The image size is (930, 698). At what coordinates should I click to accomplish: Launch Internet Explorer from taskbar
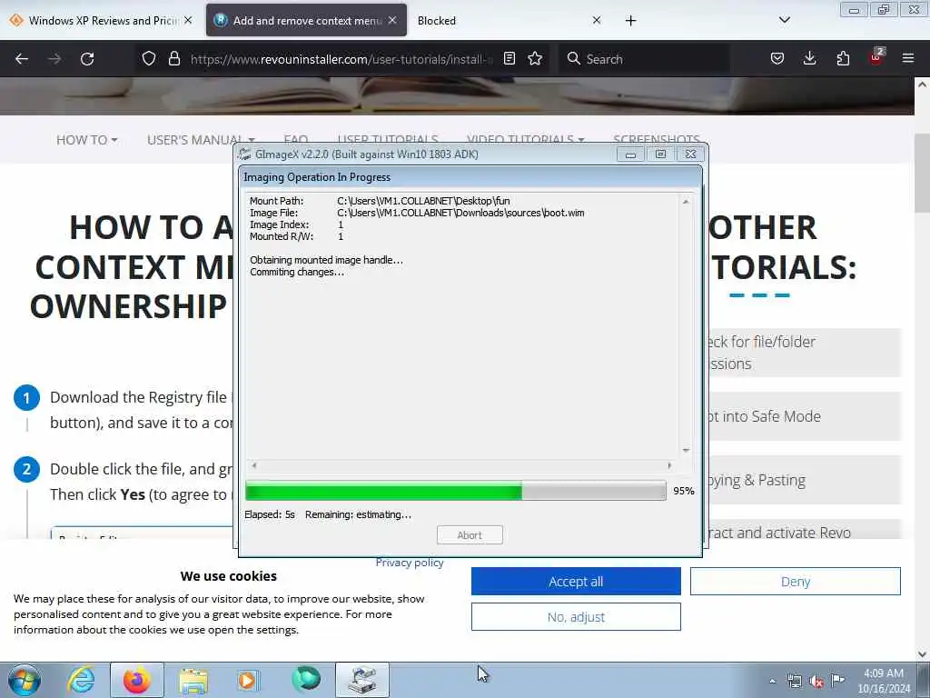click(x=81, y=680)
